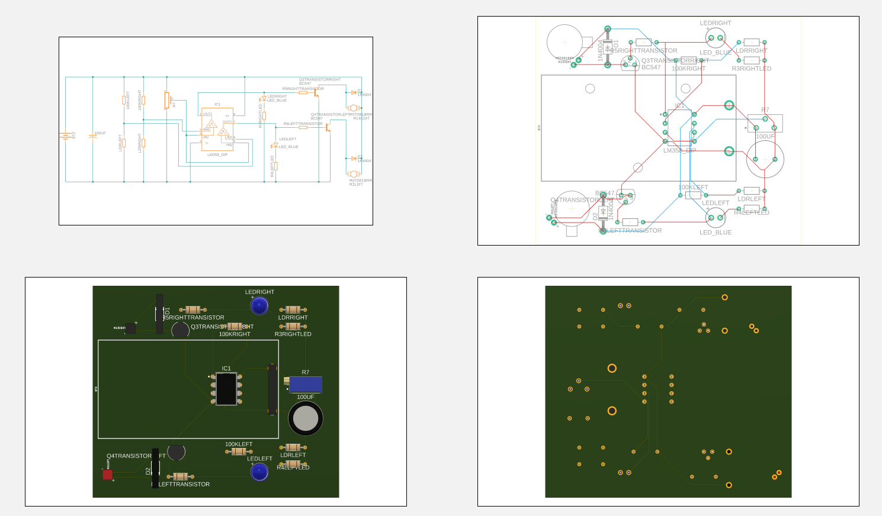The height and width of the screenshot is (516, 882).
Task: Select the LEDRIGHT LED_BLUE footprint in layout
Action: click(715, 38)
